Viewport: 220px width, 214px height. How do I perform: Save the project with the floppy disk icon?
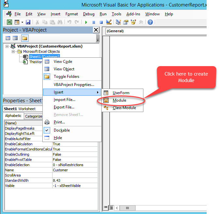(x=28, y=22)
